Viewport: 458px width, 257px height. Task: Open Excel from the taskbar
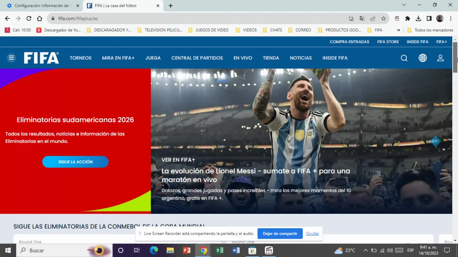click(219, 251)
